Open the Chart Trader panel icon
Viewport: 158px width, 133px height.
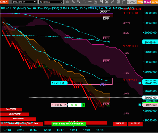101,2
